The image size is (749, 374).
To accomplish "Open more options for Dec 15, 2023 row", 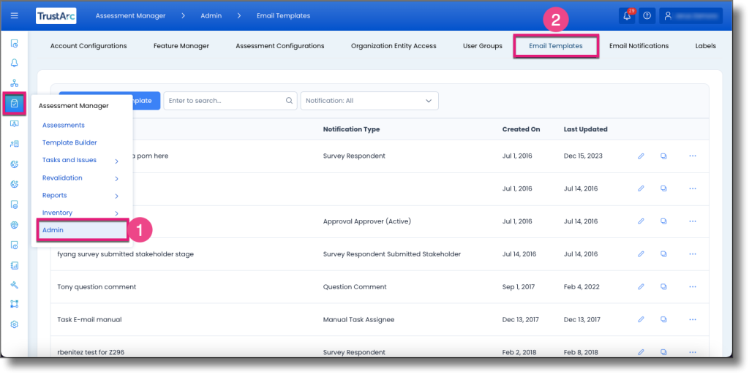I will coord(693,156).
